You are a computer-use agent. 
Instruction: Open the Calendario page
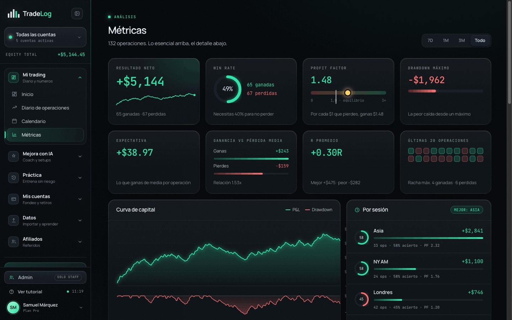point(45,121)
